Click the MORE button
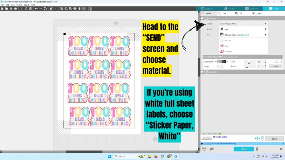The height and width of the screenshot is (160, 285). [275, 66]
